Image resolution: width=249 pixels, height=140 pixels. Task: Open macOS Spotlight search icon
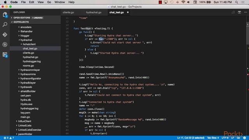pos(237,2)
